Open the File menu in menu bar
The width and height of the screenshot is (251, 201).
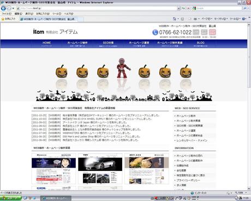[x=7, y=14]
